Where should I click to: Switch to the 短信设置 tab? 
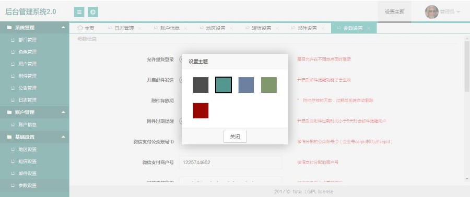(x=262, y=28)
